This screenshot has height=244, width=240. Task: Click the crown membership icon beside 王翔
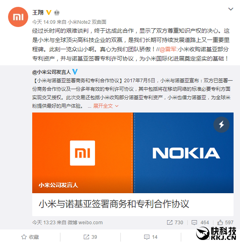click(x=57, y=13)
